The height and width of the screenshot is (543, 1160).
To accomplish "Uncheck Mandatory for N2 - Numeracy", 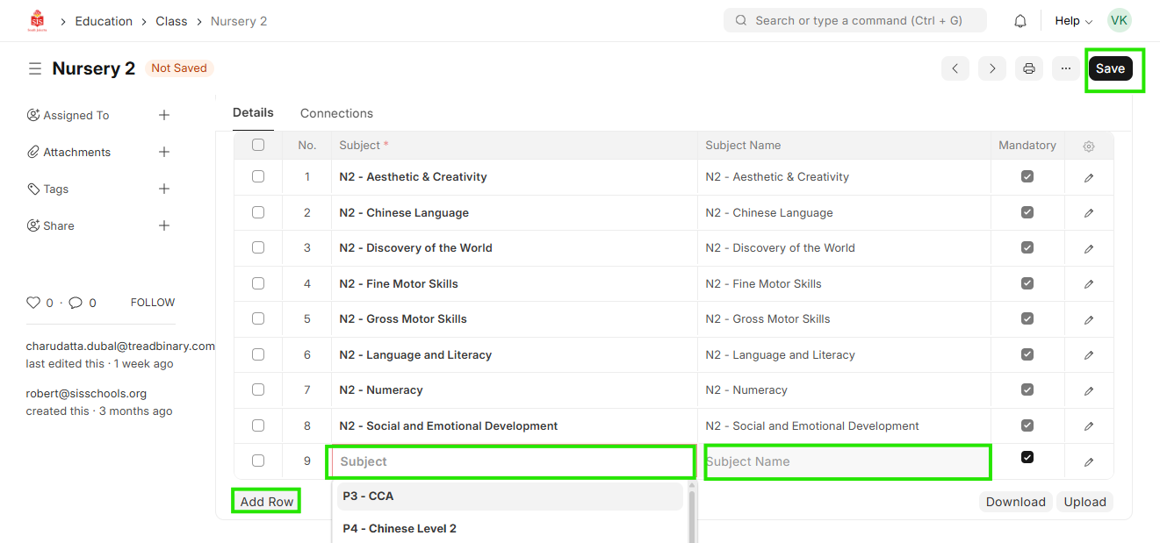I will pyautogui.click(x=1027, y=390).
